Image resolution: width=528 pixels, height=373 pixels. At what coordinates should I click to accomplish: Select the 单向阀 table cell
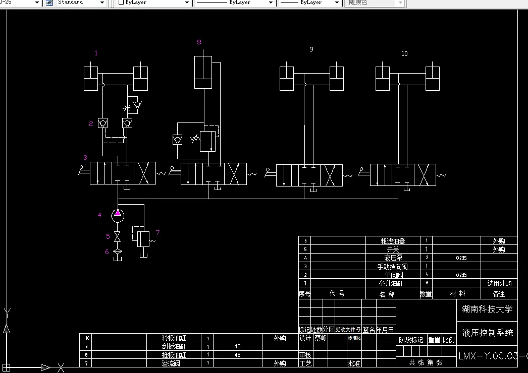click(x=394, y=275)
